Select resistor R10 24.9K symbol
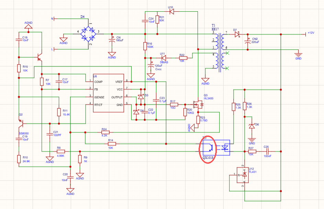This screenshot has width=324, height=209. point(19,159)
